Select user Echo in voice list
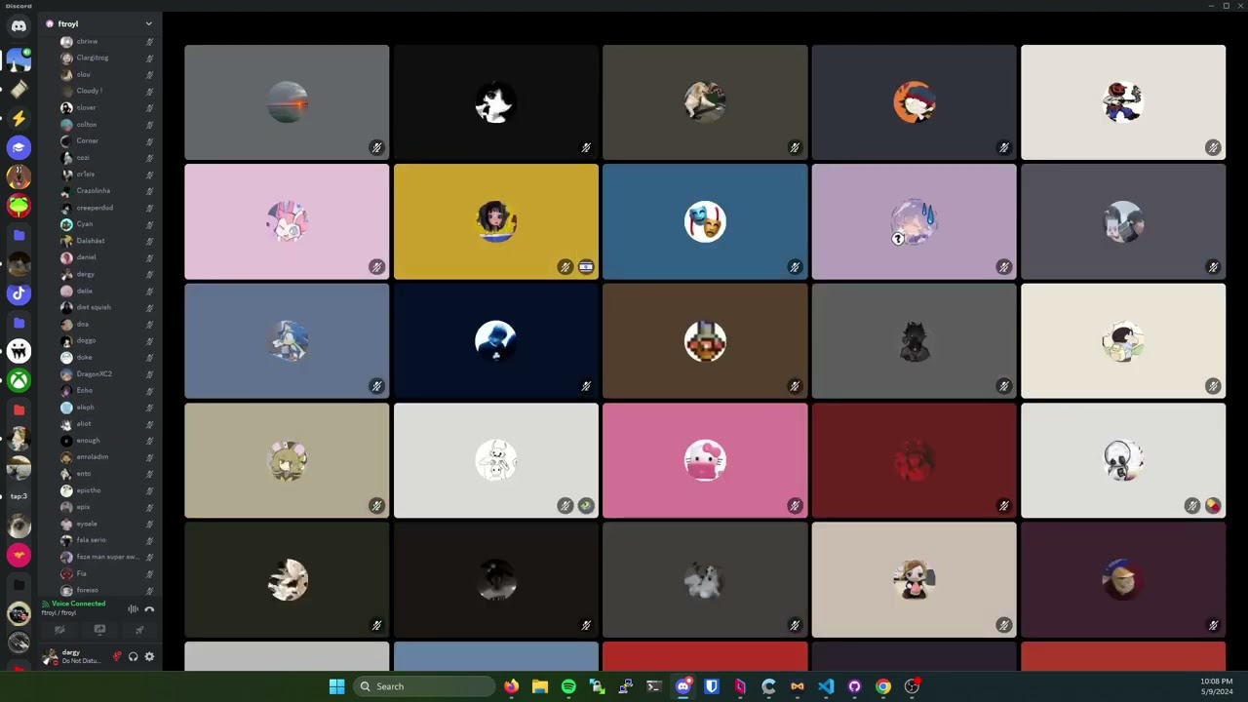The image size is (1248, 702). click(105, 390)
